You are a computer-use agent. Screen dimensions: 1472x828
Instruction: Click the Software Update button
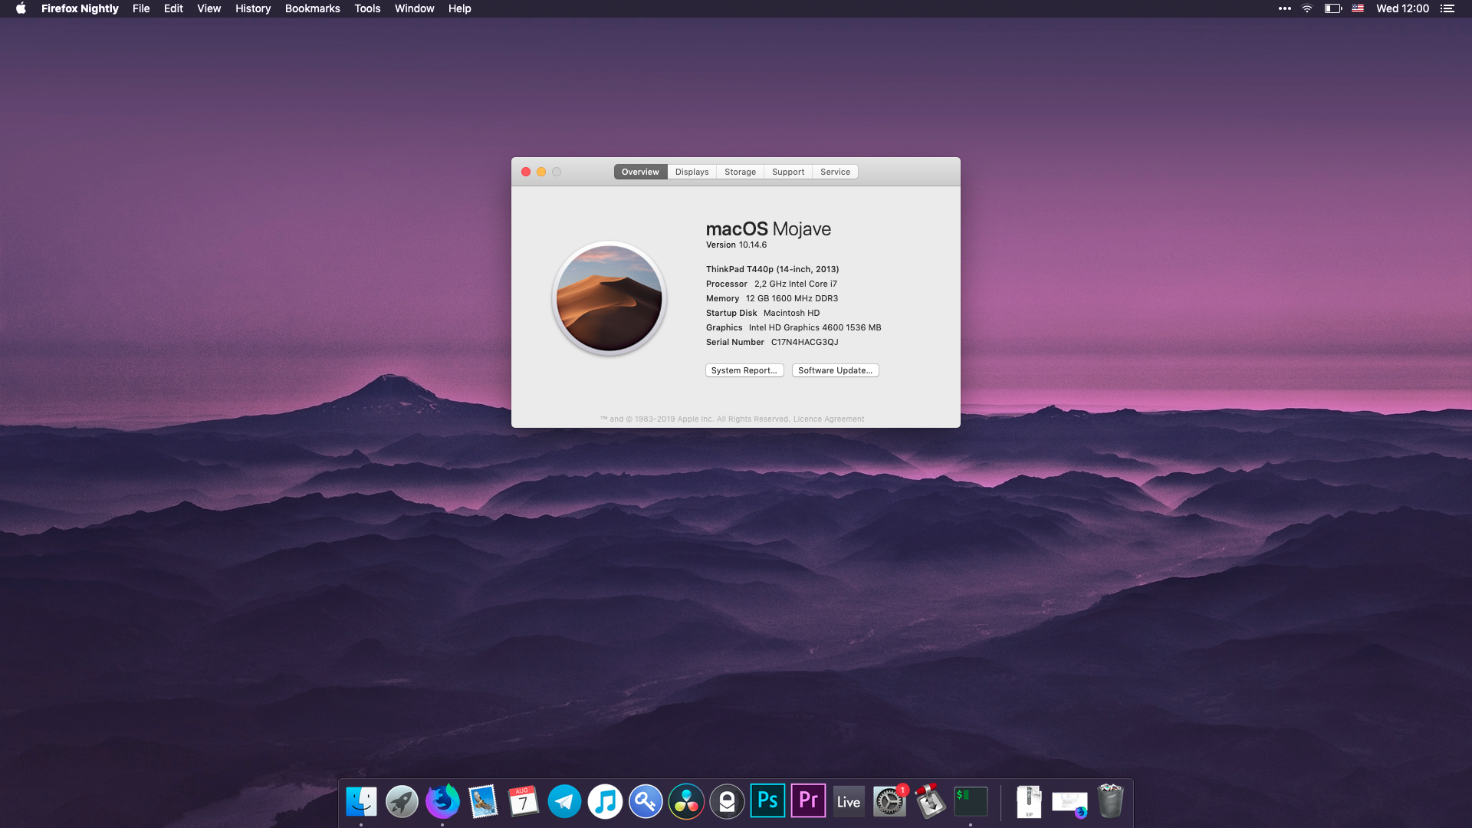[x=835, y=370]
